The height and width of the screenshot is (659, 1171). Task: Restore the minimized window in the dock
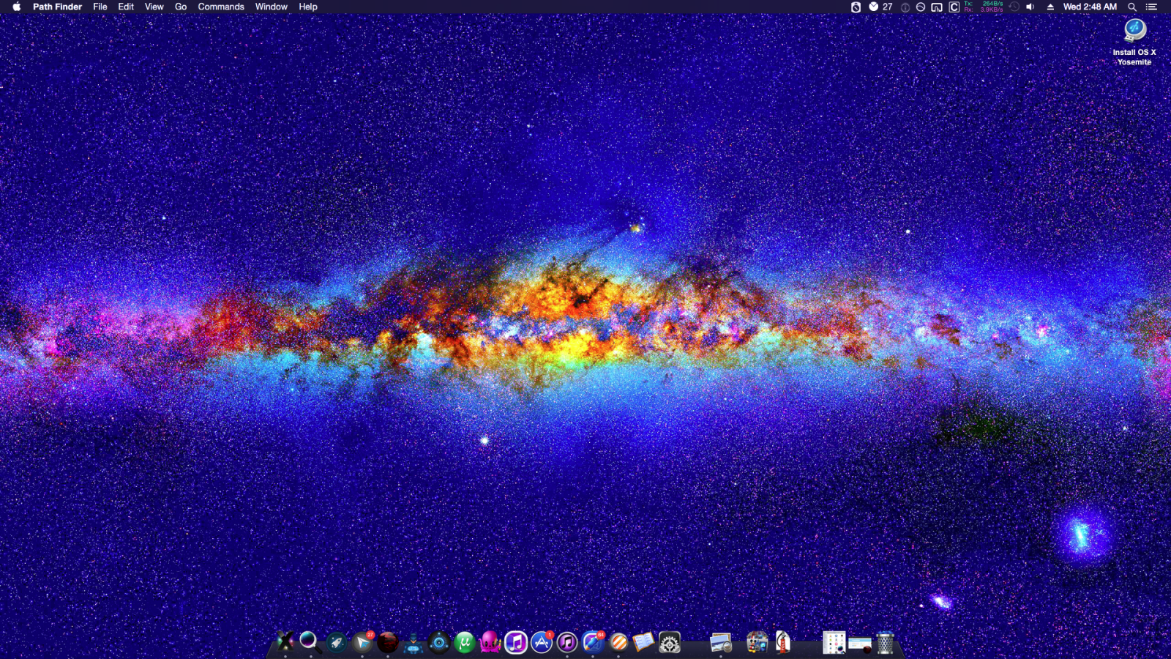pos(860,644)
